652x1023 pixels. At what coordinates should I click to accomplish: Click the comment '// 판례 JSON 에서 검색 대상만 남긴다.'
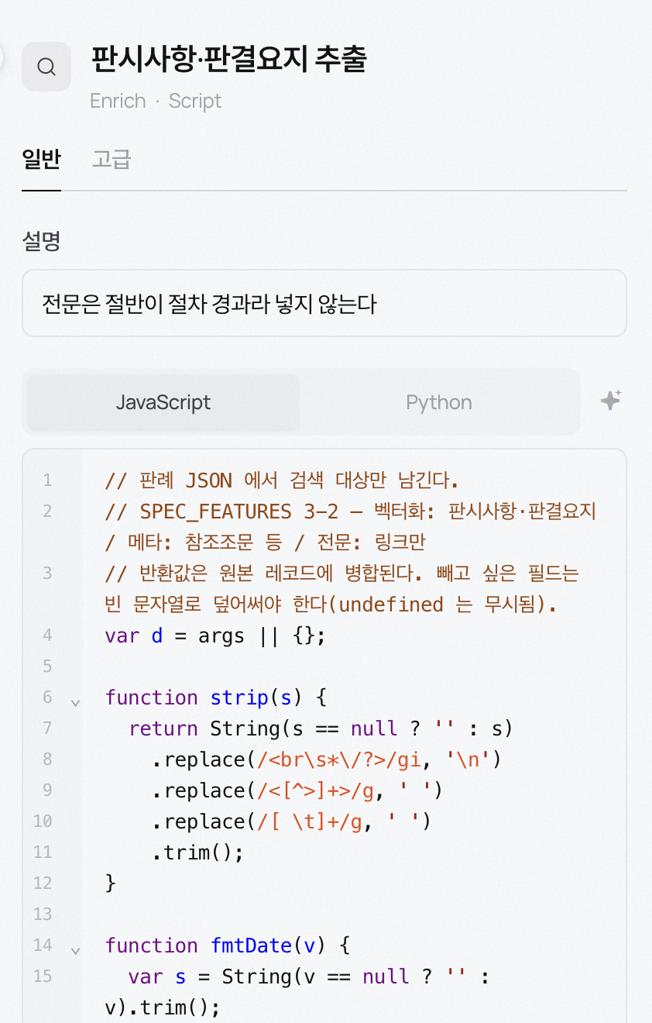282,480
